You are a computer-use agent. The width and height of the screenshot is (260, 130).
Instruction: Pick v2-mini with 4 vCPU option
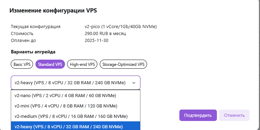[76, 106]
